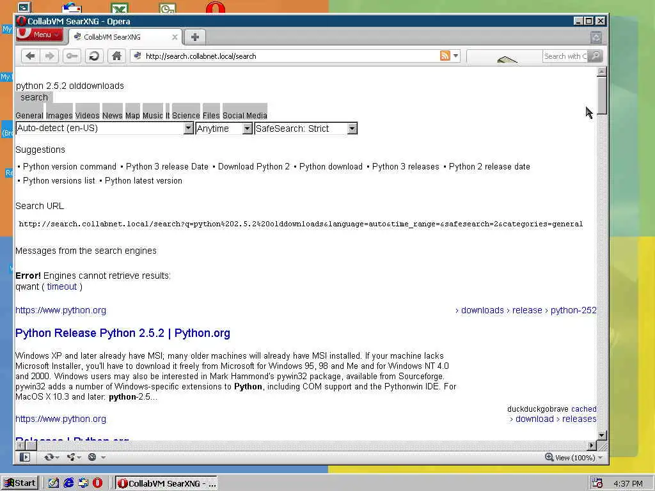Click the vertical scrollbar thumb
655x491 pixels.
point(601,95)
